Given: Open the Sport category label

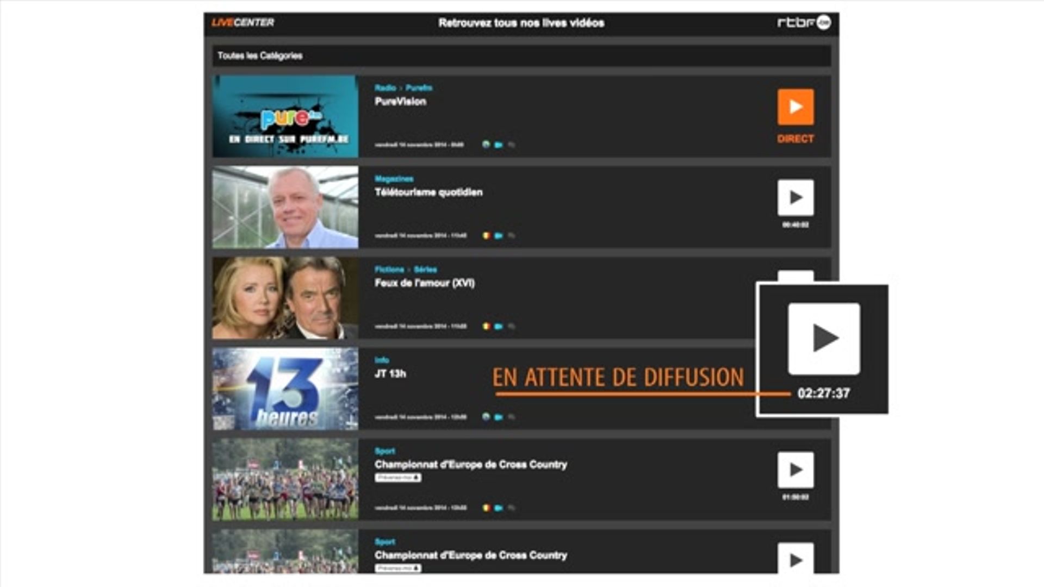Looking at the screenshot, I should tap(384, 451).
